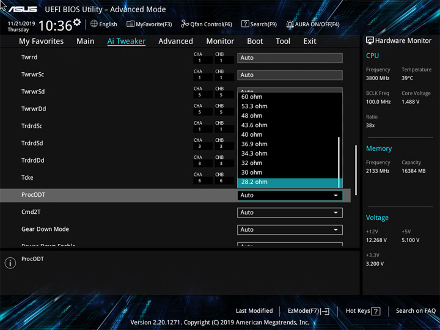Select the highlighted 28.2 ohm option
The width and height of the screenshot is (440, 330).
click(290, 182)
